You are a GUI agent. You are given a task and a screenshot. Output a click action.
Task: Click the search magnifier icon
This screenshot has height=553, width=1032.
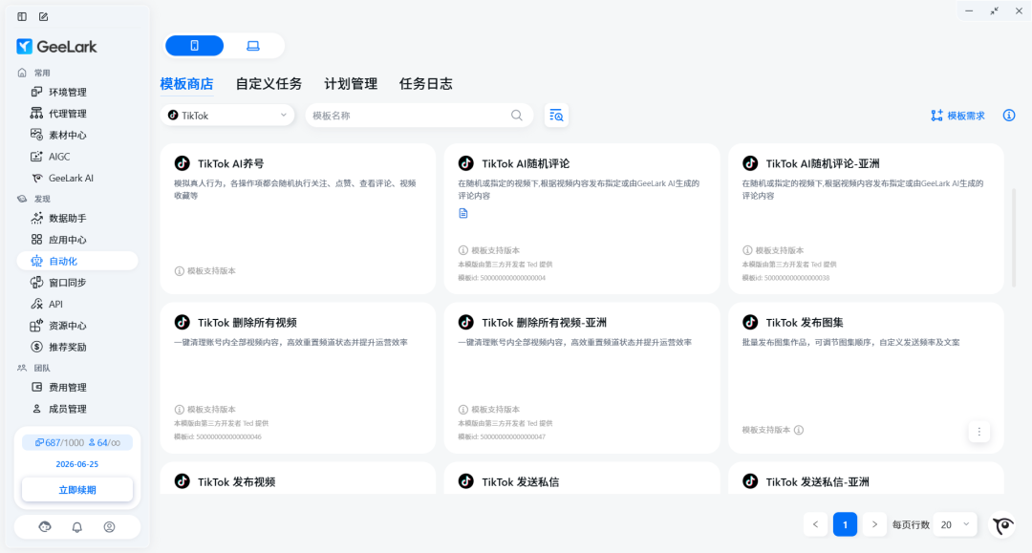click(x=517, y=116)
